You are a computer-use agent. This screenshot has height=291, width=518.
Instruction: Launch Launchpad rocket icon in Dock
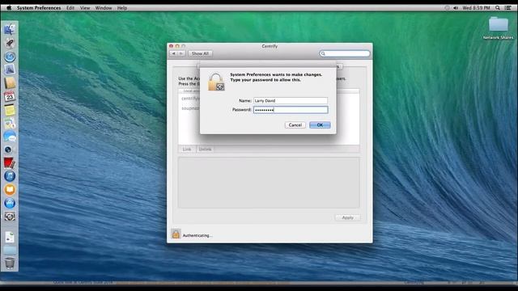(x=10, y=43)
